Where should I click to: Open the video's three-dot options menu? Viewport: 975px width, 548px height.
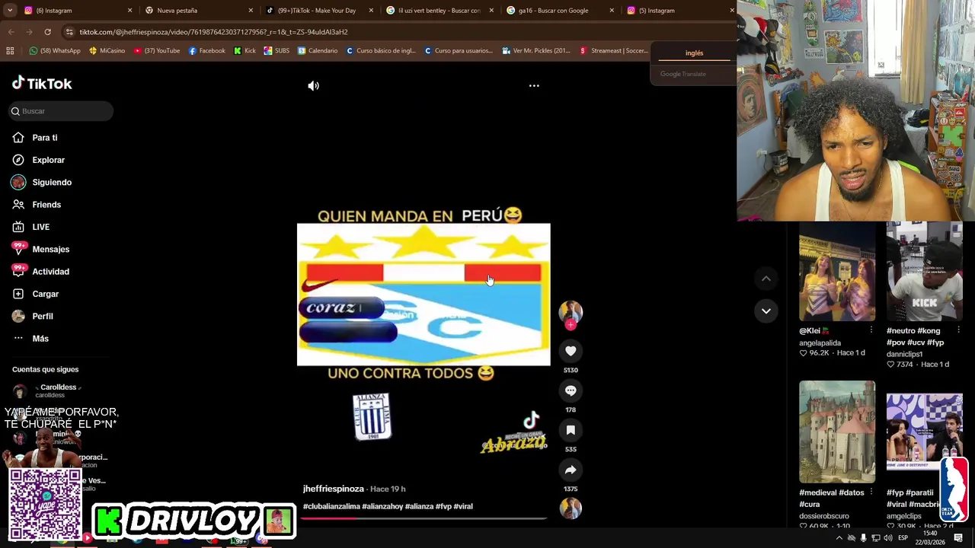tap(534, 86)
